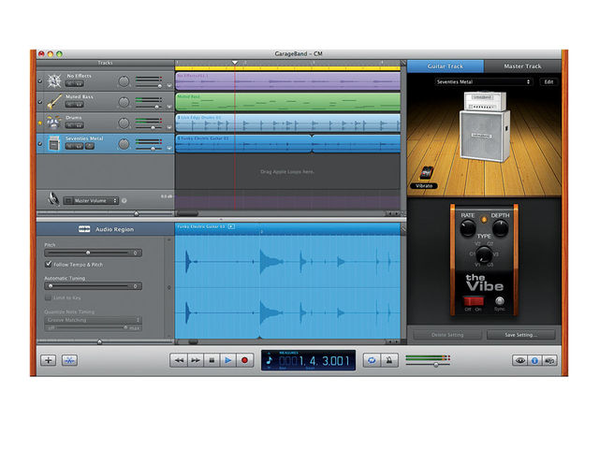
Task: Open the track editor scissors button
Action: (69, 360)
